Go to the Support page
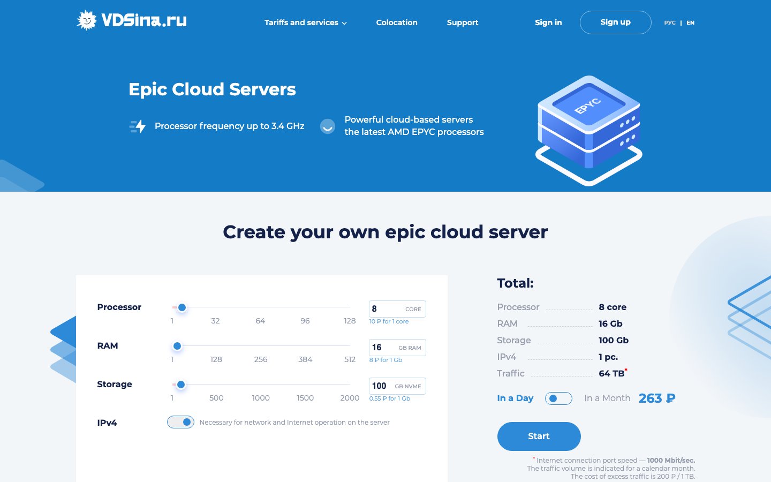771x482 pixels. click(x=463, y=22)
